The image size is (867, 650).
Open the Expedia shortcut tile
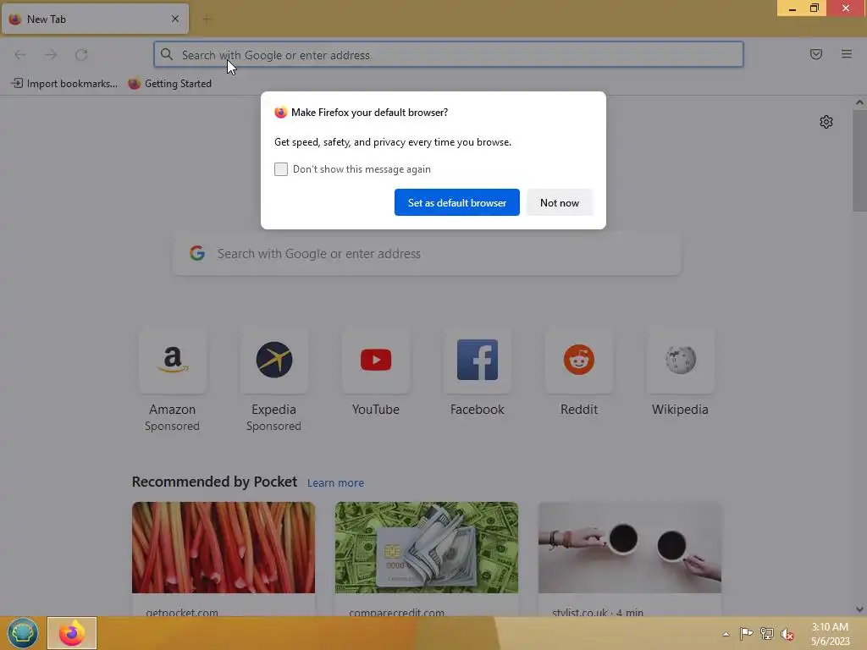[x=274, y=360]
